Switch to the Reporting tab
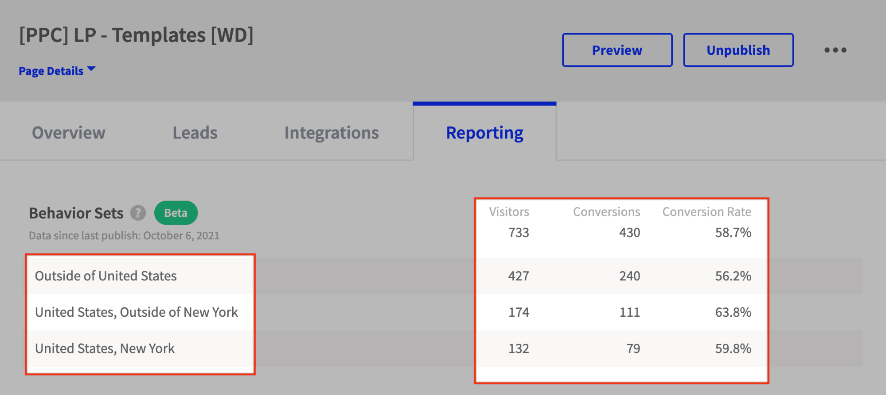This screenshot has width=886, height=395. [484, 132]
